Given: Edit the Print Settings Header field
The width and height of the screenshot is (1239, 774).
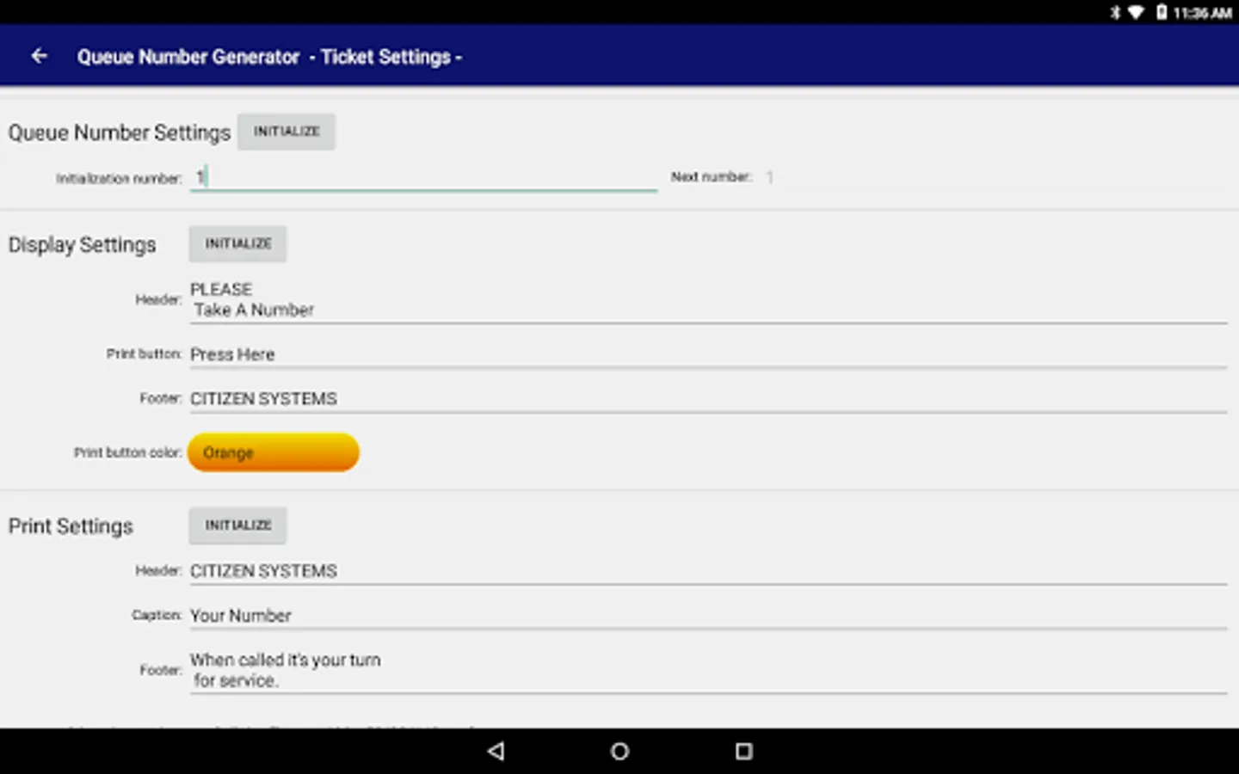Looking at the screenshot, I should coord(708,571).
